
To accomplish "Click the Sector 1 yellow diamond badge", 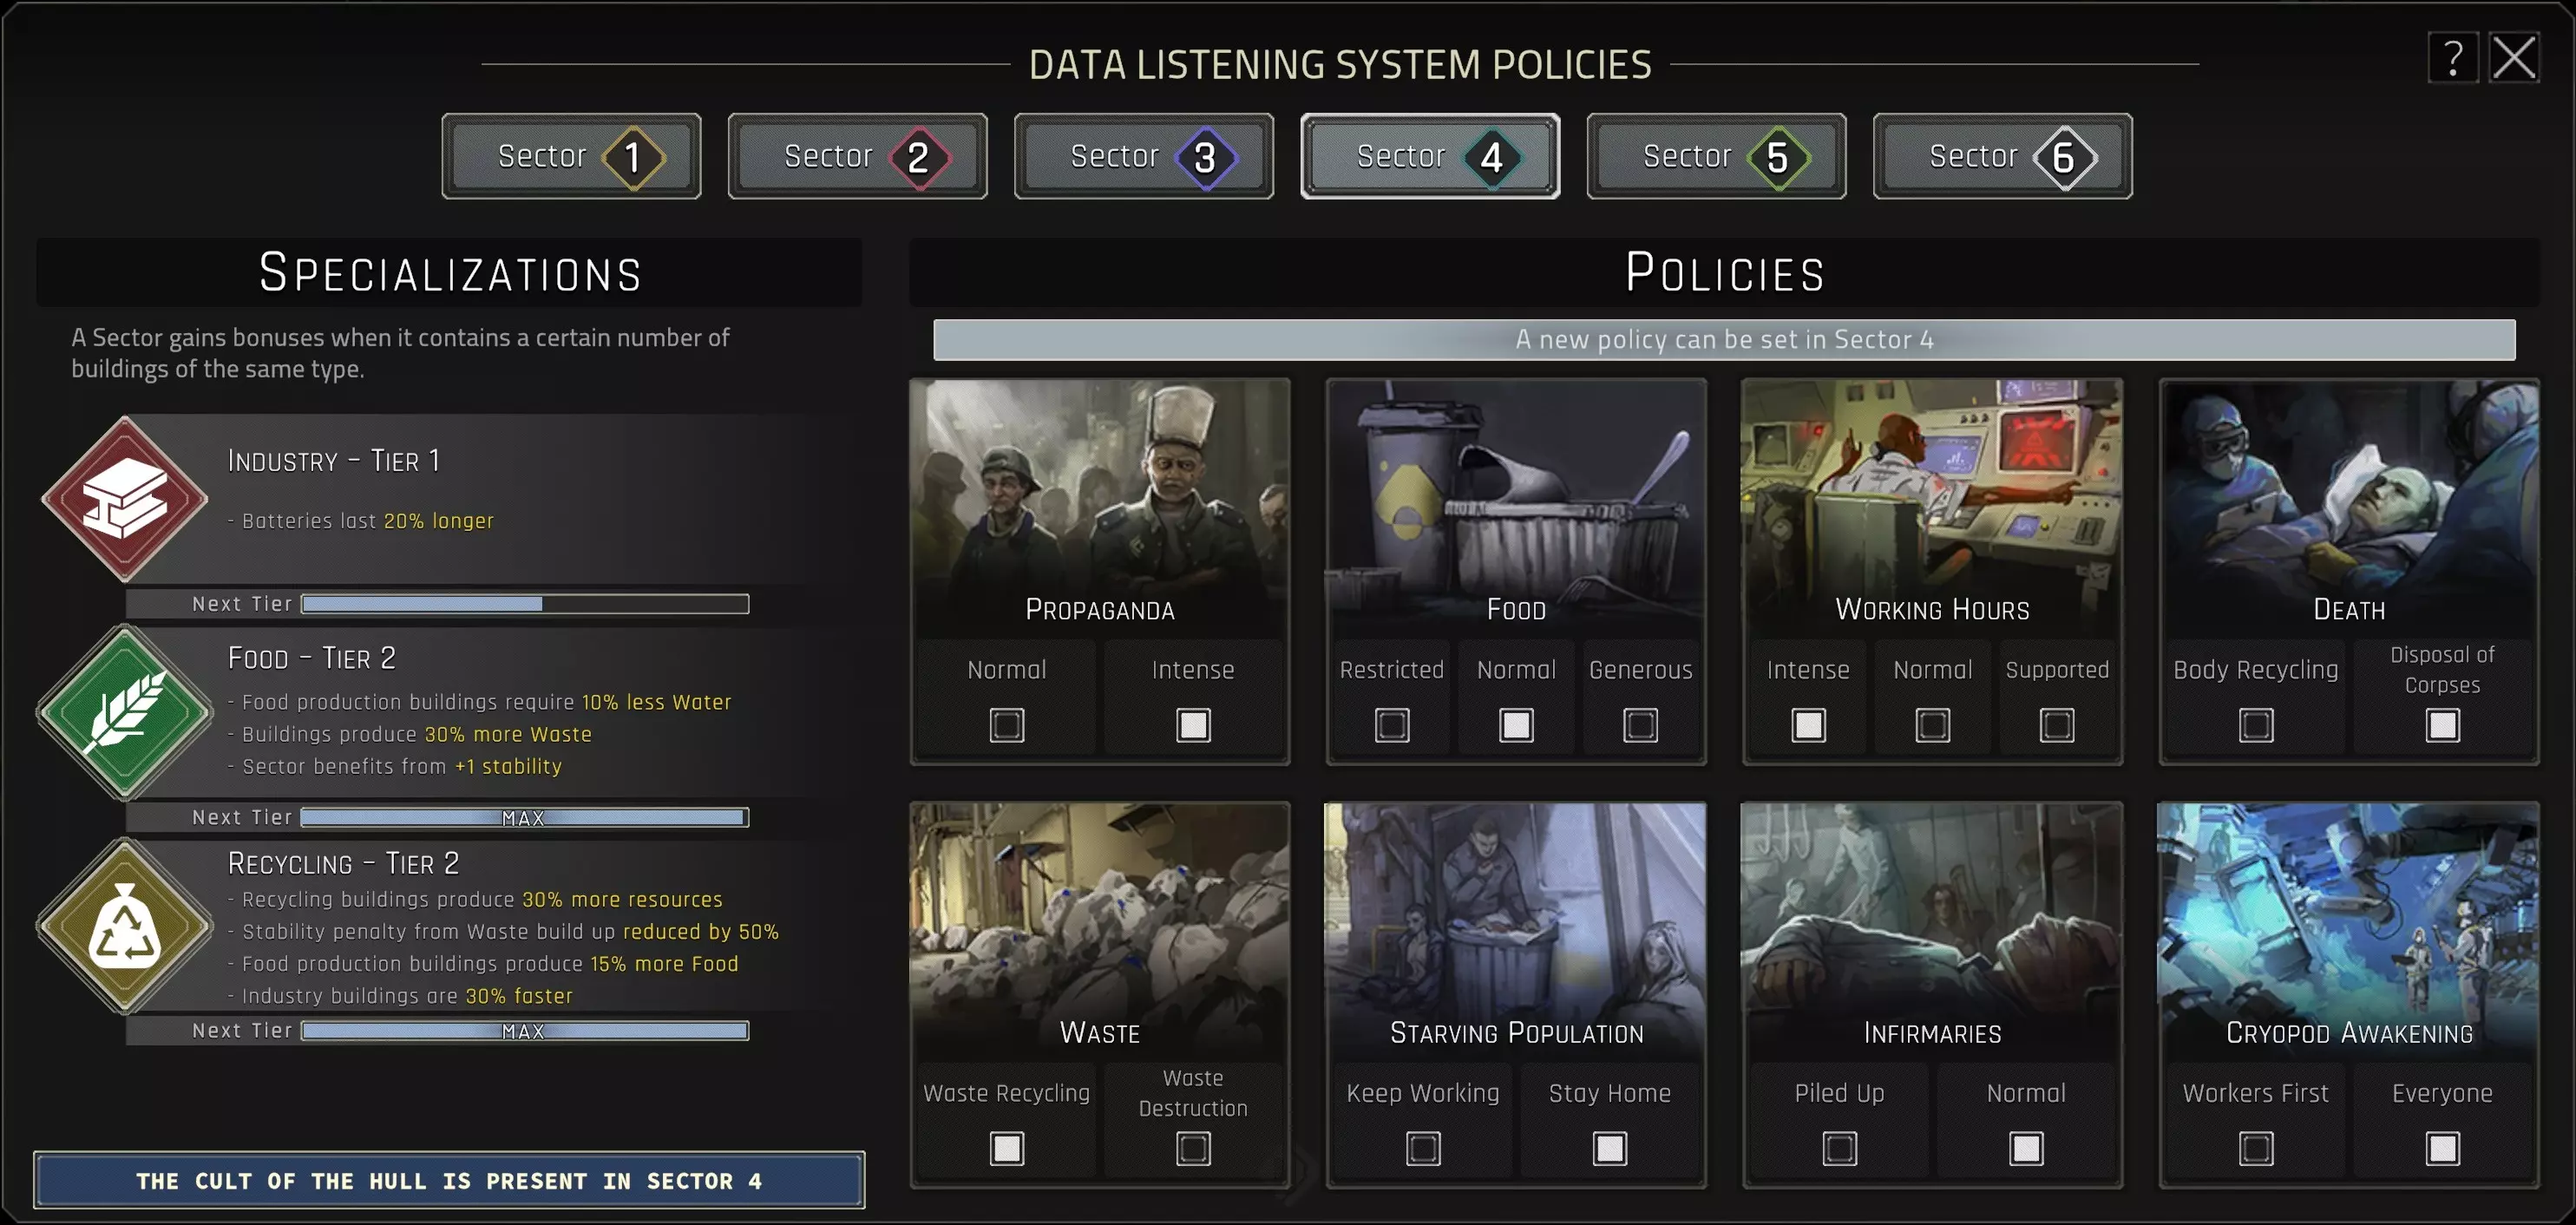I will (633, 157).
